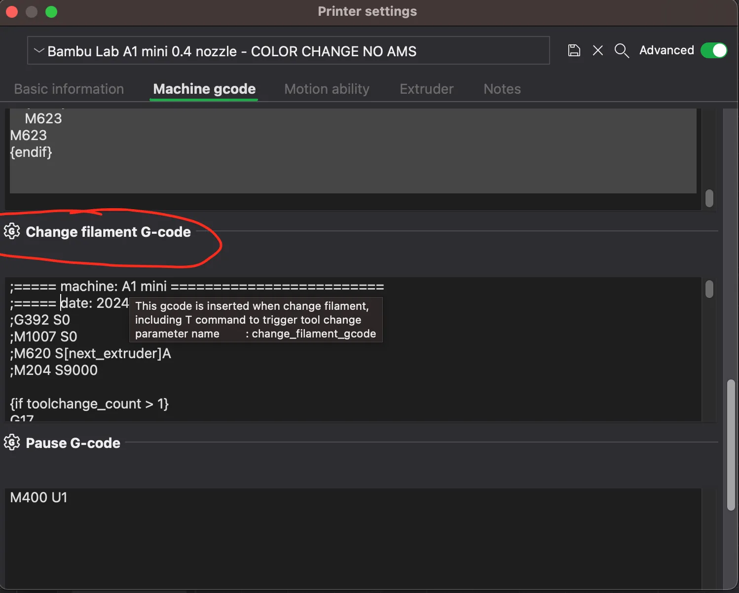This screenshot has height=593, width=739.
Task: Switch to the Basic information tab
Action: coord(69,89)
